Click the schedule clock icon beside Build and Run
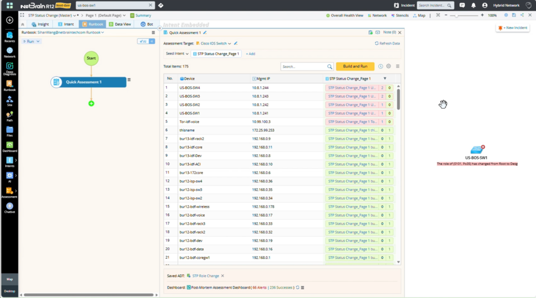The height and width of the screenshot is (298, 536). [381, 66]
